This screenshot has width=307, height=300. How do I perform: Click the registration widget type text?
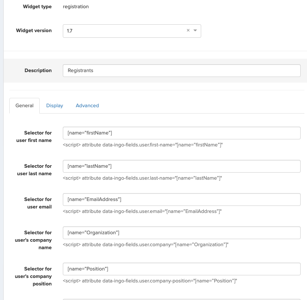pyautogui.click(x=76, y=6)
